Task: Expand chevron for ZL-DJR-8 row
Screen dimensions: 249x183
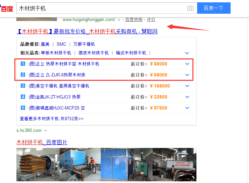Action: point(187,75)
